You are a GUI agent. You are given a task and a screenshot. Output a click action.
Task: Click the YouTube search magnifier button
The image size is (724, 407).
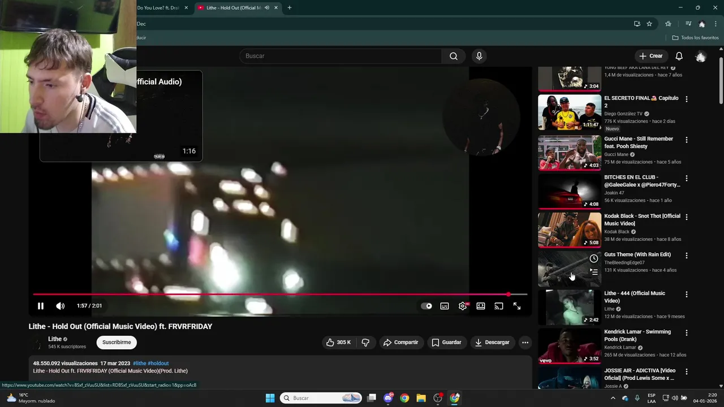click(x=454, y=56)
